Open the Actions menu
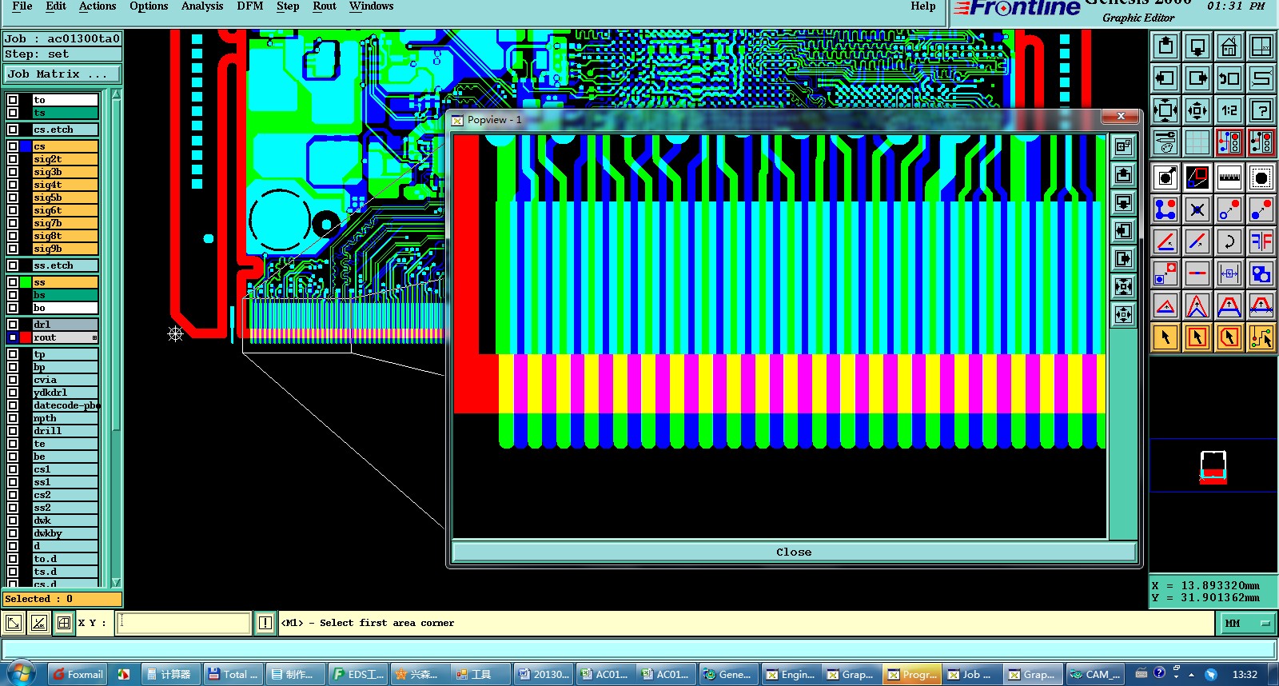Image resolution: width=1279 pixels, height=686 pixels. click(x=98, y=6)
